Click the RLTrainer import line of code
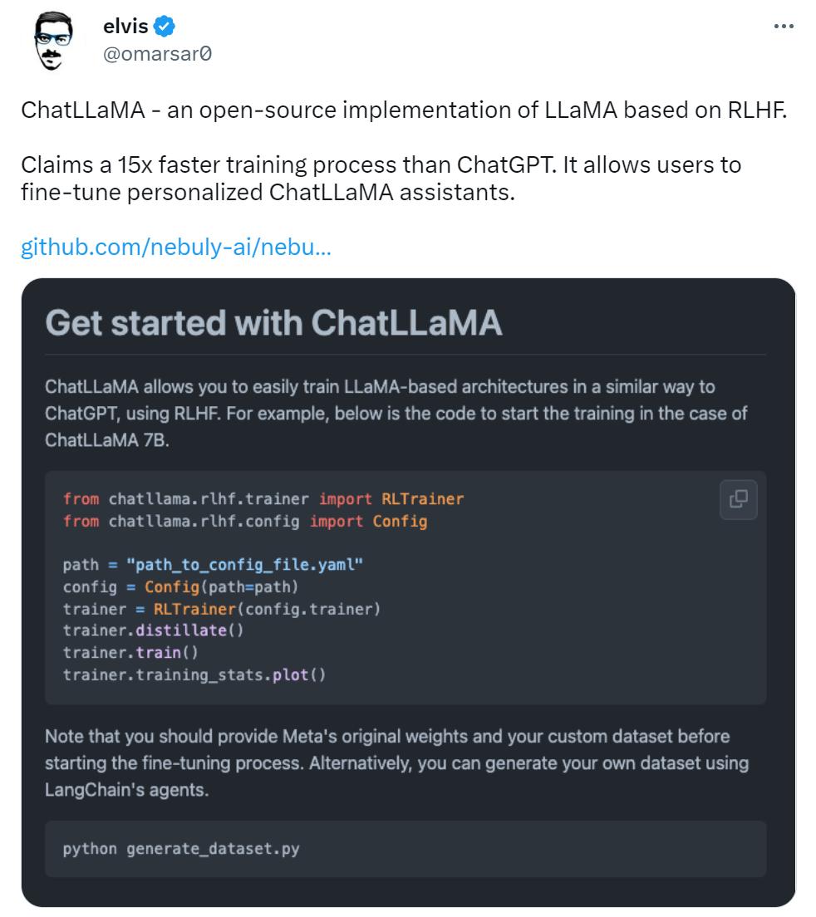Viewport: 816px width, 917px height. (x=263, y=498)
